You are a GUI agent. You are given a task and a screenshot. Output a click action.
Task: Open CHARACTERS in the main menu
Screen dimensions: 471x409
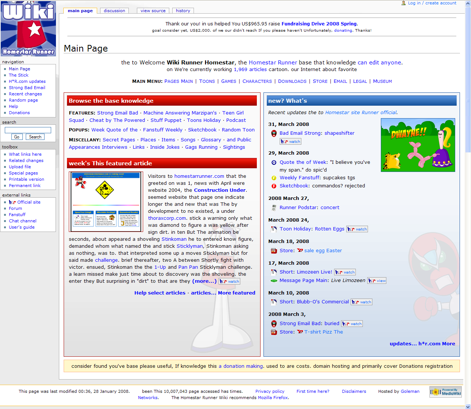pyautogui.click(x=257, y=81)
